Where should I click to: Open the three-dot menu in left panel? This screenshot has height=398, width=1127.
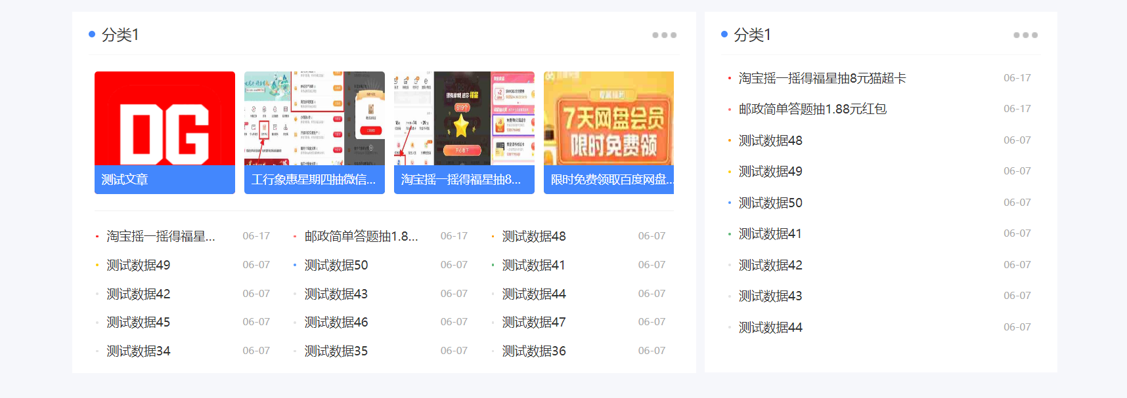click(x=664, y=35)
